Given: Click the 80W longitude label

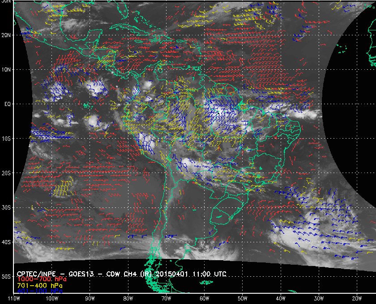Looking at the screenshot, I should [x=128, y=298].
